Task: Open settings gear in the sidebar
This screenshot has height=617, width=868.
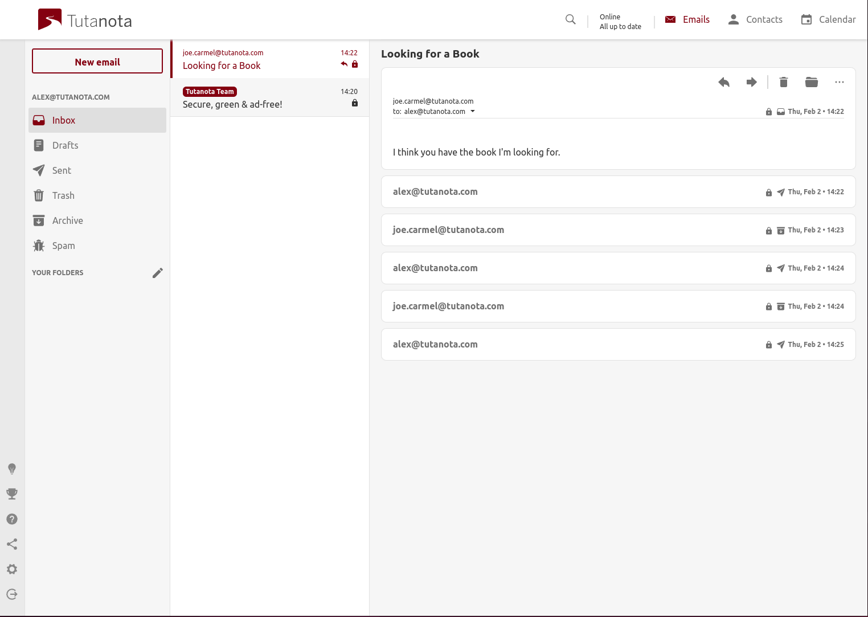Action: click(x=12, y=569)
